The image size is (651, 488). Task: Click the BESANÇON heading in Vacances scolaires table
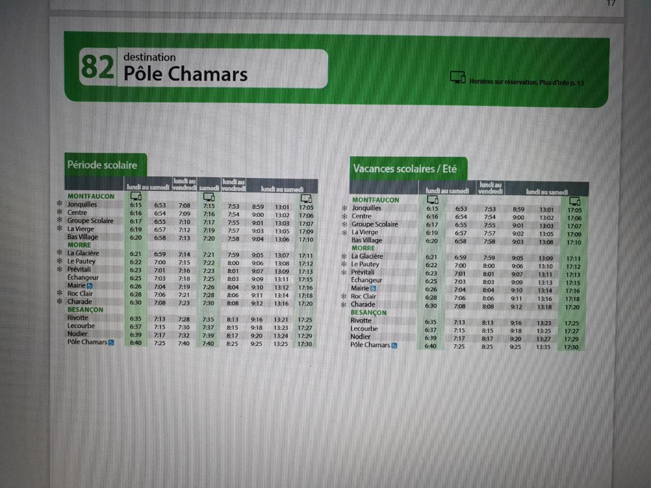368,313
